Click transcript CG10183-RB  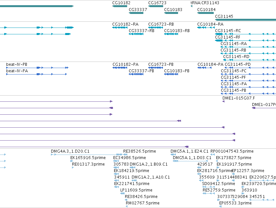[x=177, y=31]
